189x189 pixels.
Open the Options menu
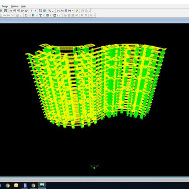tap(15, 7)
